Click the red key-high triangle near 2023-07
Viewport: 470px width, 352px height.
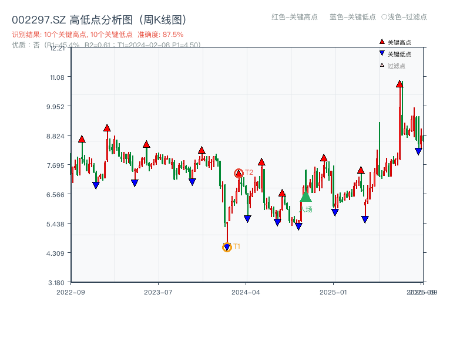pyautogui.click(x=147, y=145)
